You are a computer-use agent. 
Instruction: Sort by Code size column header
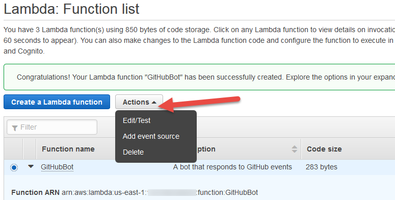coord(324,149)
